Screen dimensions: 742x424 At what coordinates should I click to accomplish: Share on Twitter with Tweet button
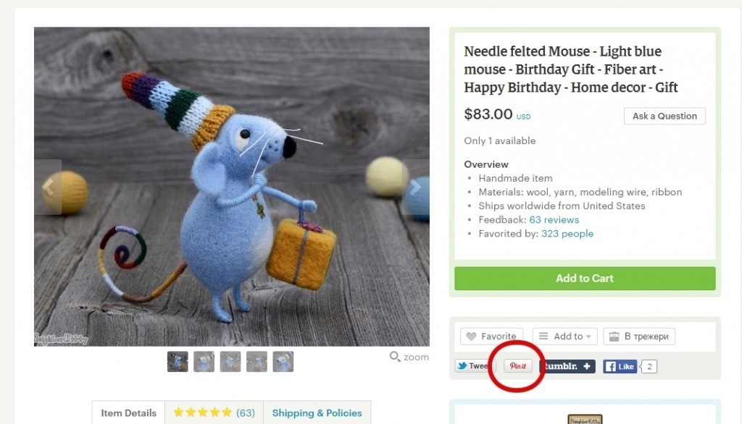[x=472, y=366]
